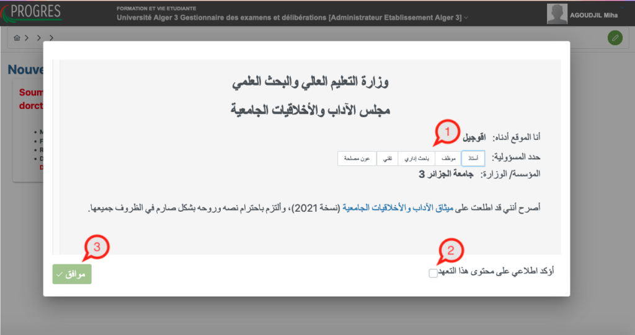This screenshot has height=335, width=635.
Task: Click the Université Alger 3 Gestionnaire title
Action: [288, 18]
